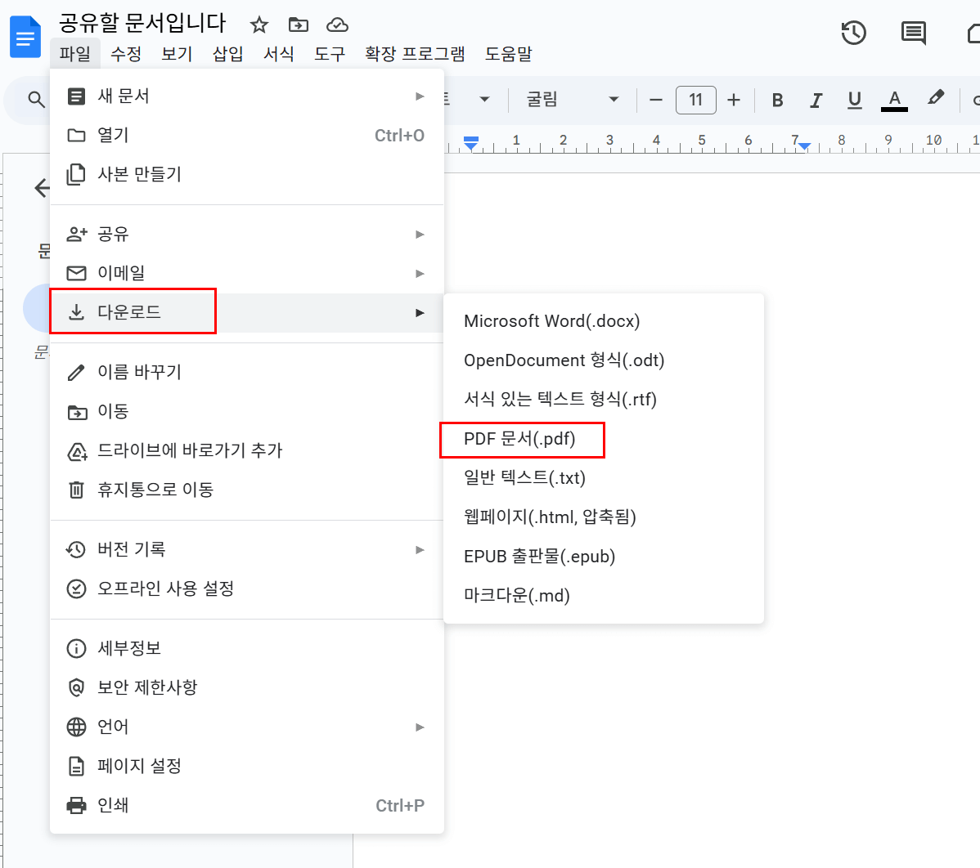Open the 서식 menu
This screenshot has height=868, width=980.
click(279, 54)
